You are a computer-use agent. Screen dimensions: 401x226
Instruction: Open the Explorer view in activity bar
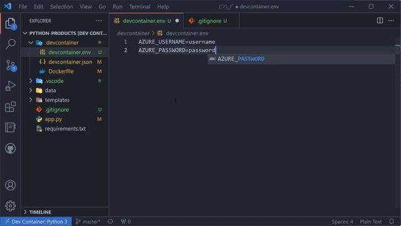coord(10,23)
